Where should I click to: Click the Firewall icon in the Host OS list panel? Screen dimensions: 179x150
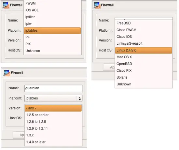pos(97,5)
